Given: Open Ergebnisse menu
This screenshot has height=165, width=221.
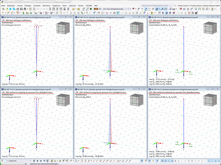Looking at the screenshot, I should click(x=56, y=5).
